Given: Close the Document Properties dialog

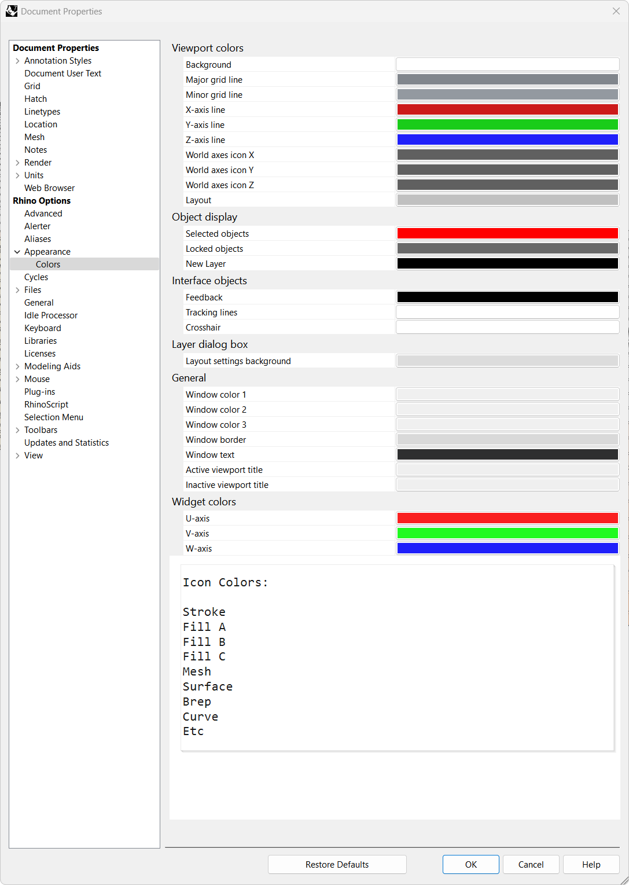Looking at the screenshot, I should [616, 11].
